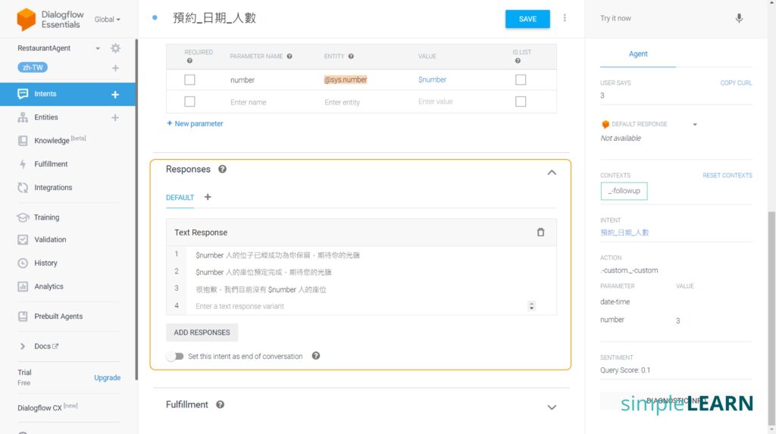This screenshot has height=434, width=776.
Task: Click the Responses help question mark icon
Action: (223, 170)
